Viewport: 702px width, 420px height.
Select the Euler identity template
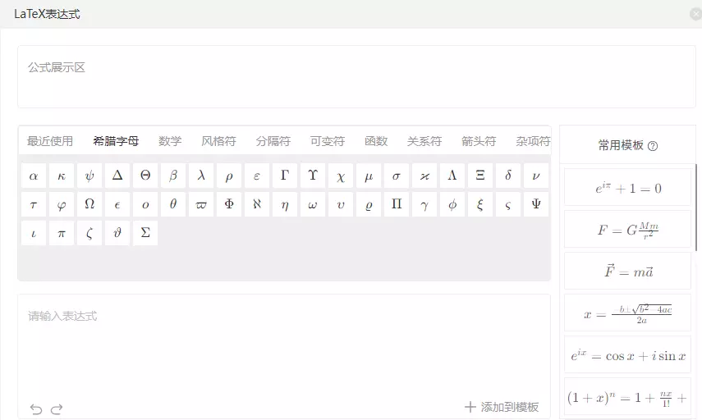pyautogui.click(x=628, y=188)
